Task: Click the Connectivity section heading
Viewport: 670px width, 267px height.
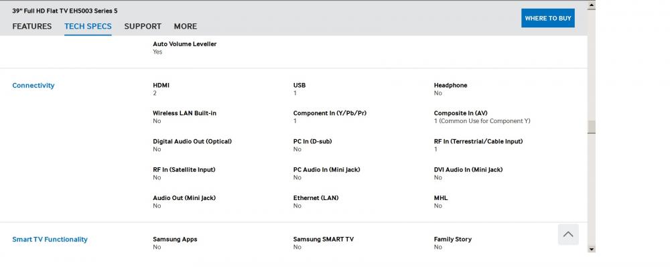Action: coord(33,85)
